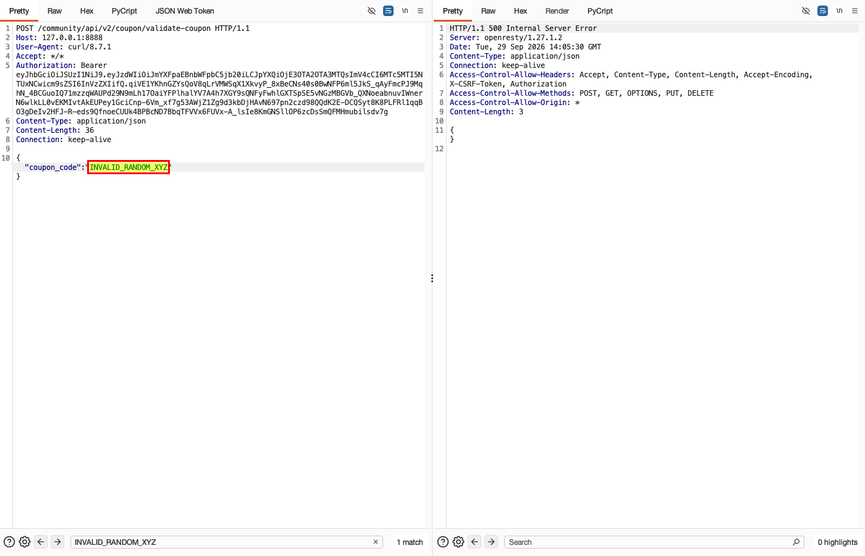Switch to response Raw tab
The image size is (865, 556).
(488, 11)
